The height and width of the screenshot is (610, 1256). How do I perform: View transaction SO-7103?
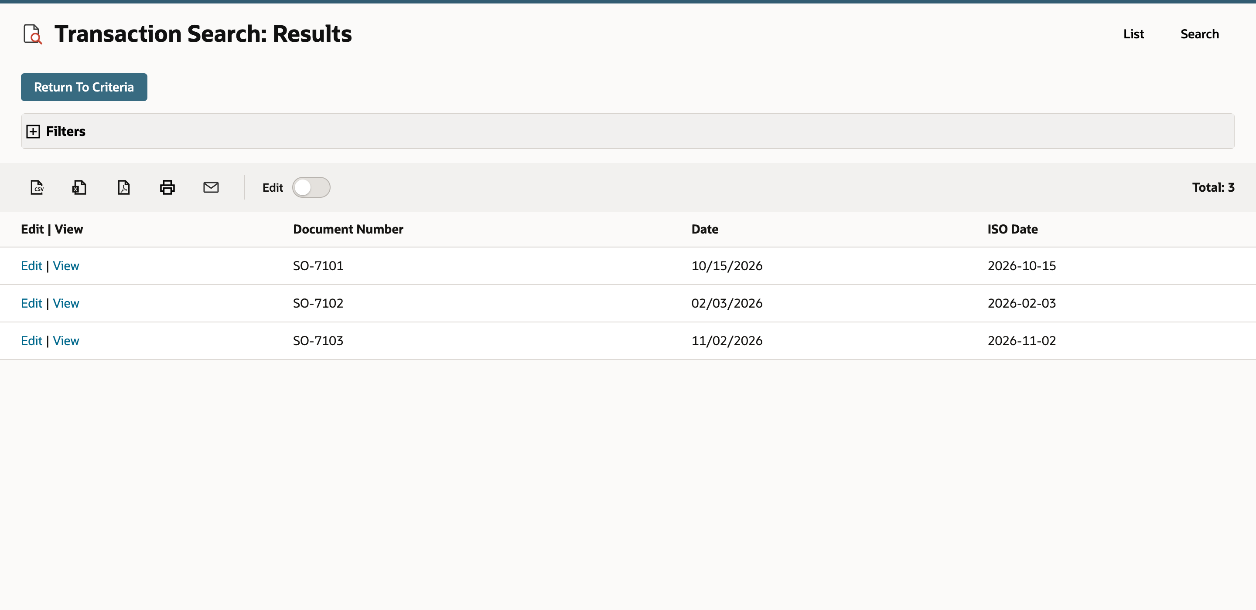tap(66, 341)
